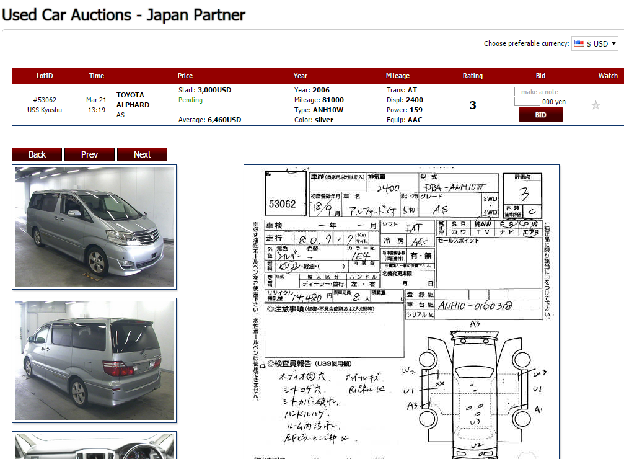
Task: Enlarge the auction inspection sheet image
Action: click(x=402, y=310)
